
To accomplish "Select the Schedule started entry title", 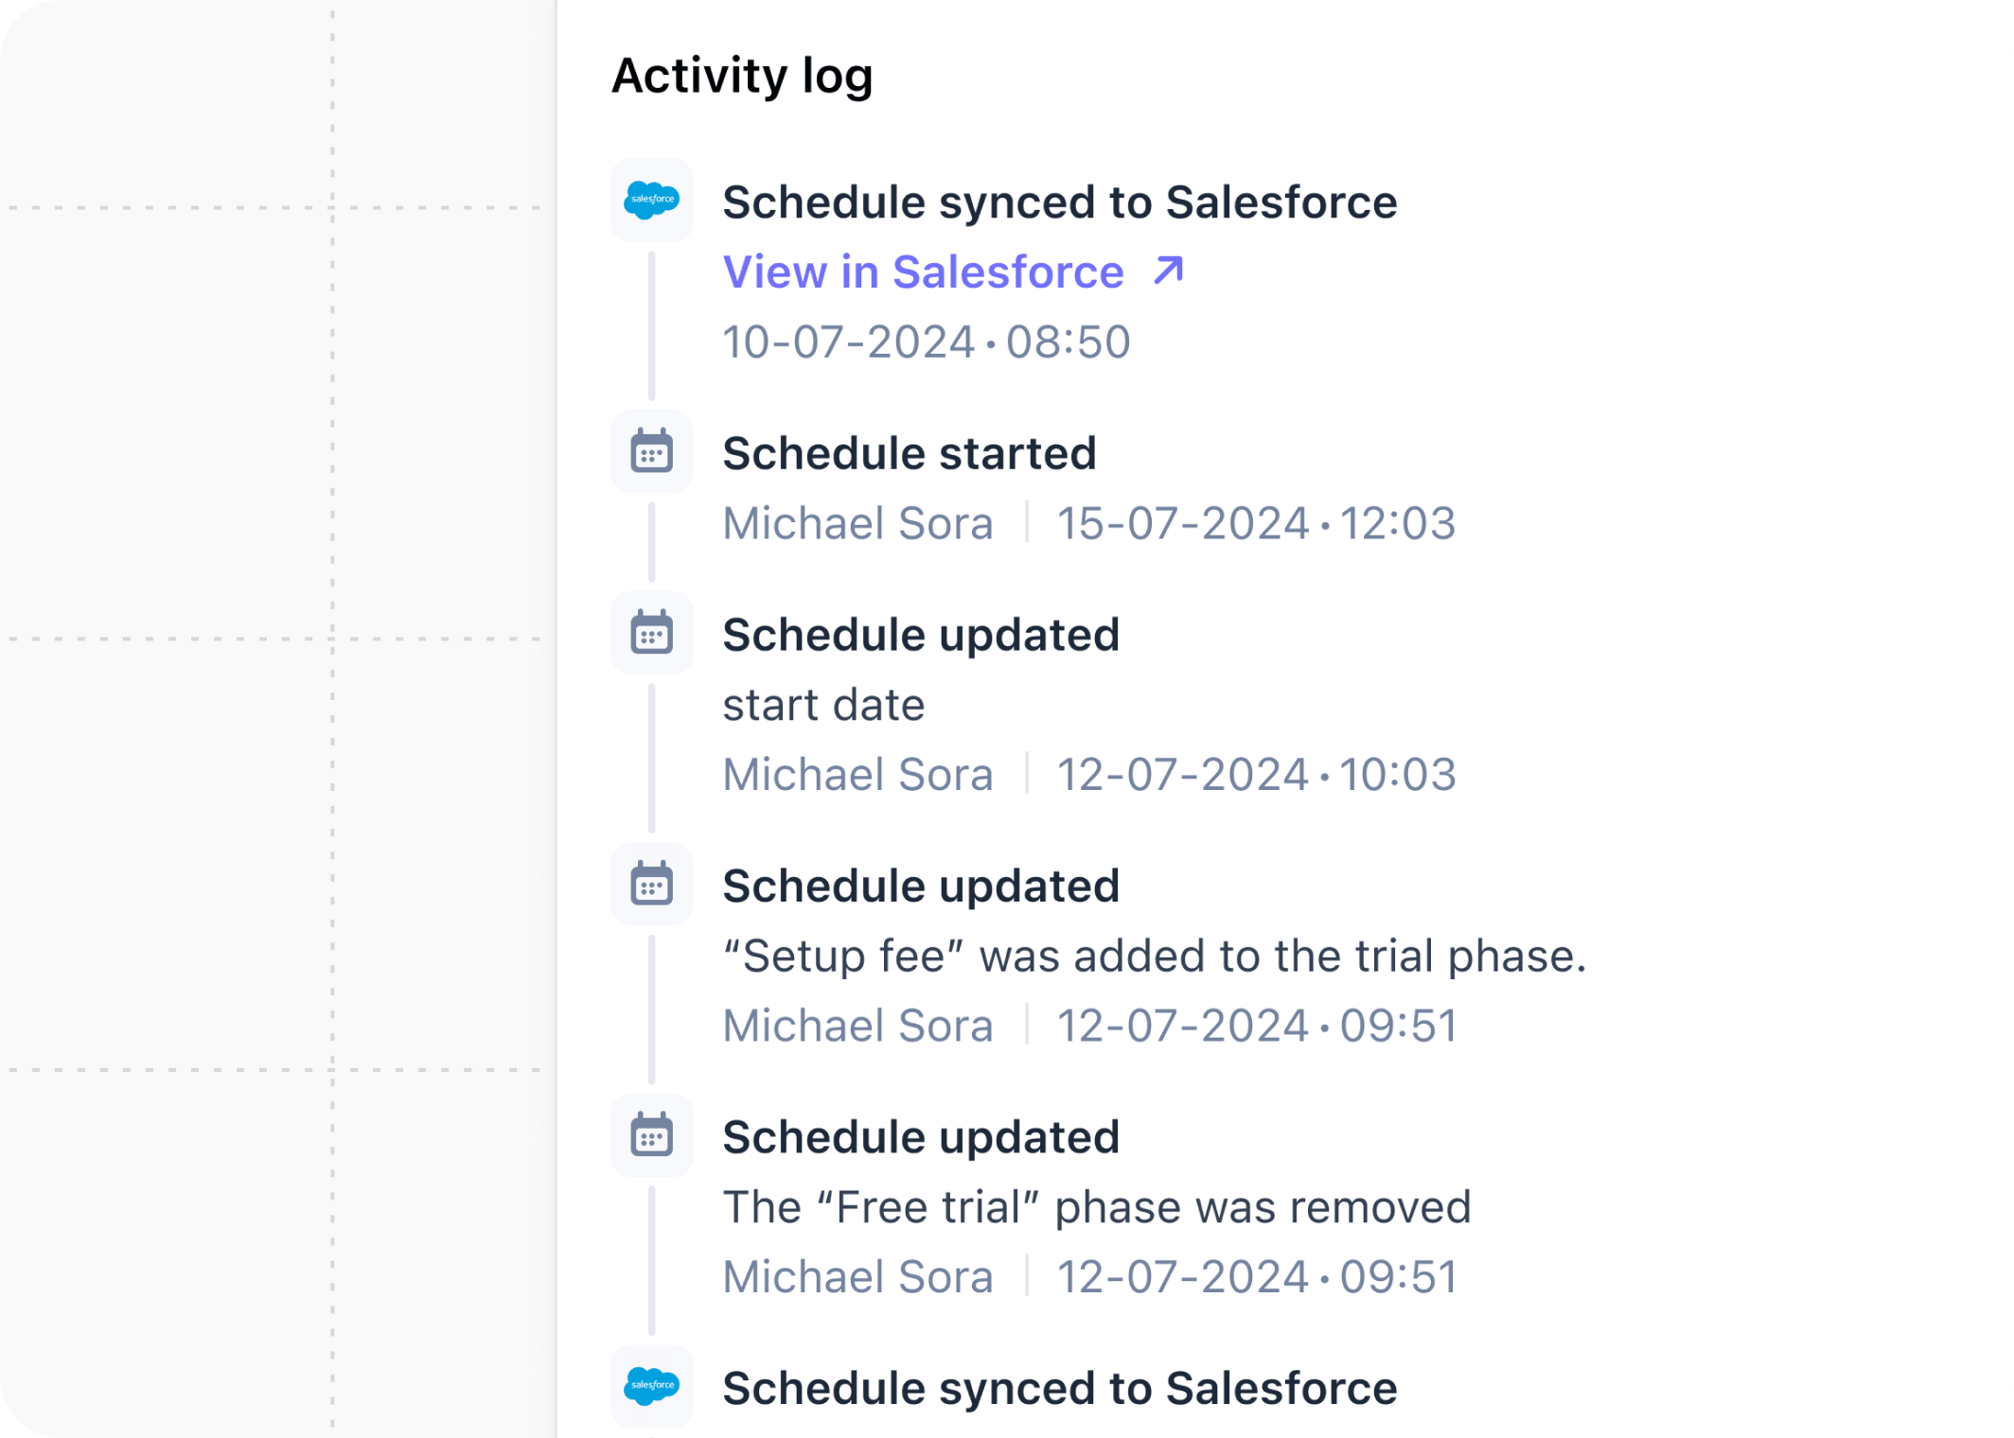I will click(909, 453).
